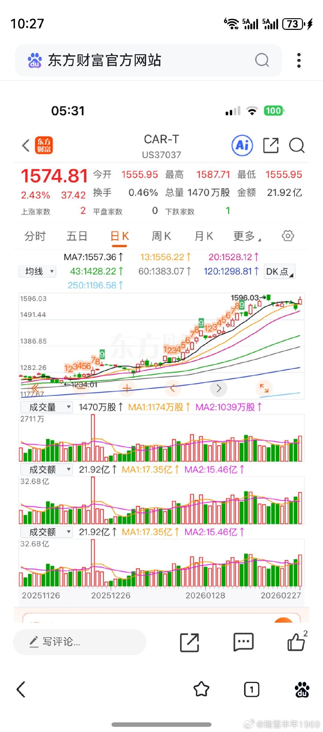This screenshot has width=323, height=732.
Task: Tap the fullscreen expand icon on chart
Action: [264, 388]
